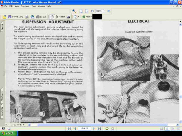182x136 pixels.
Task: Open the File menu
Action: coord(6,6)
